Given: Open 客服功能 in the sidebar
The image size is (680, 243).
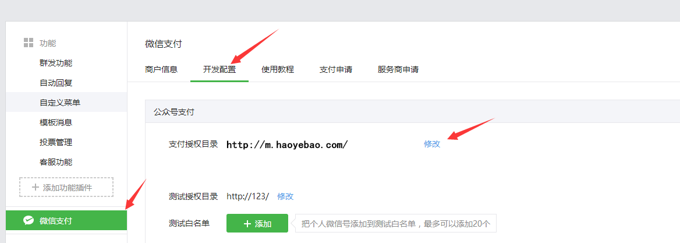Looking at the screenshot, I should pos(56,162).
